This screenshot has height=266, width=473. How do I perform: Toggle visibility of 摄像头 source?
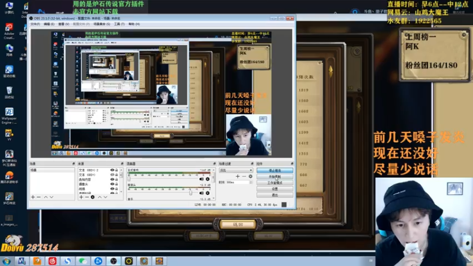click(112, 184)
